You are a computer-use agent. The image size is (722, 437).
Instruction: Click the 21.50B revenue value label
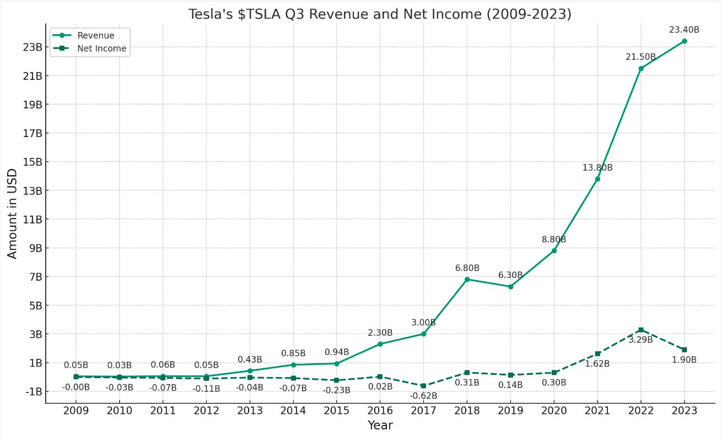point(640,57)
